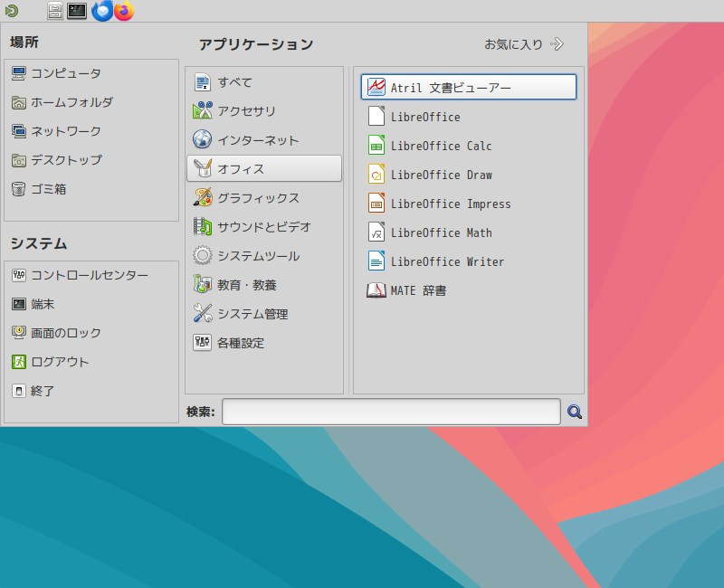Screen dimensions: 724x588
Task: Launch LibreOffice Writer
Action: 468,261
